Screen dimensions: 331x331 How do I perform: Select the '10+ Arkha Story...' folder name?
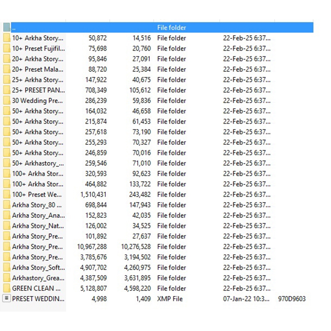[37, 38]
